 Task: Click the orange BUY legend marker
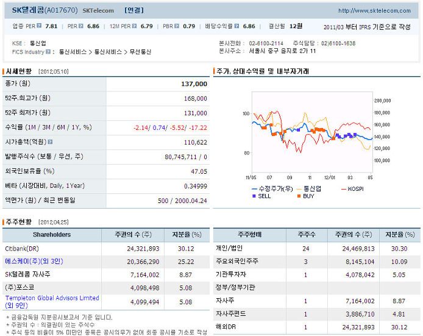299,196
